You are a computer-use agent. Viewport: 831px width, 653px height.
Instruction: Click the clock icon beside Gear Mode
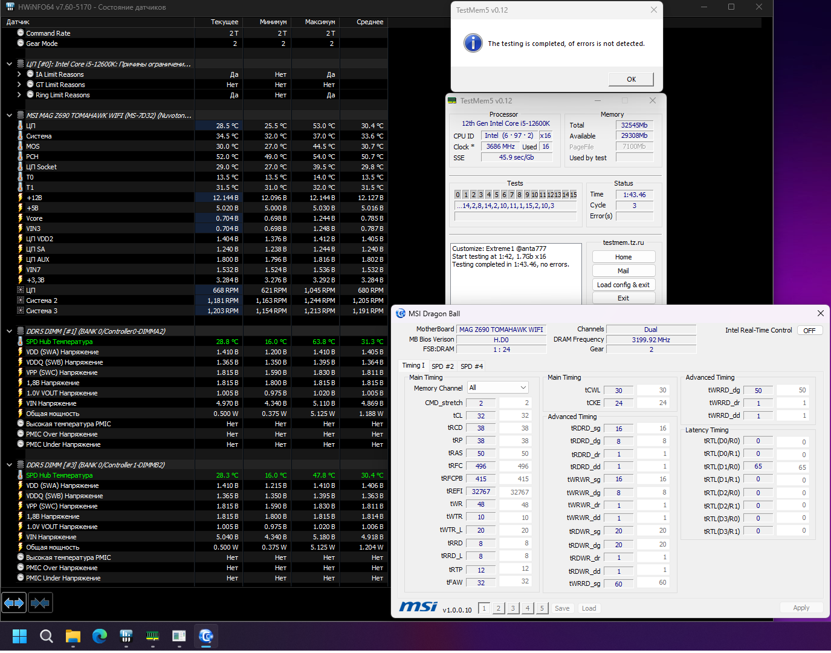(x=21, y=43)
